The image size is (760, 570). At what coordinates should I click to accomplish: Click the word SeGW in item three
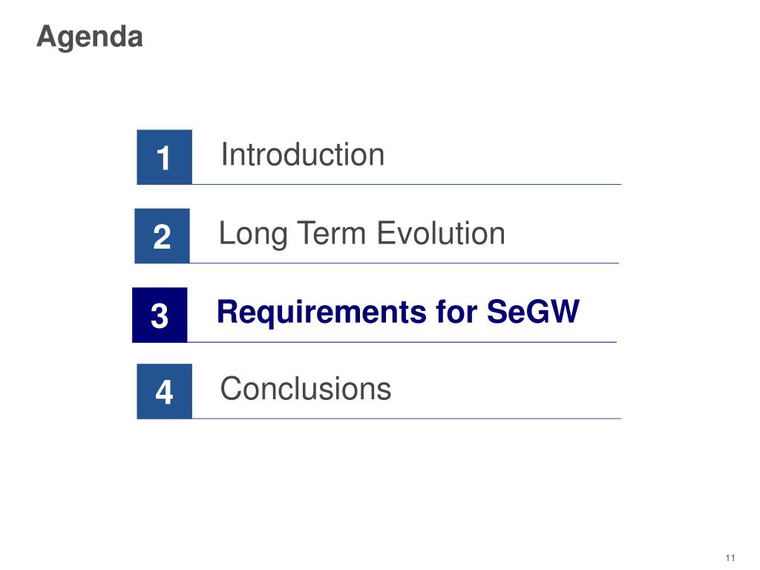[533, 311]
